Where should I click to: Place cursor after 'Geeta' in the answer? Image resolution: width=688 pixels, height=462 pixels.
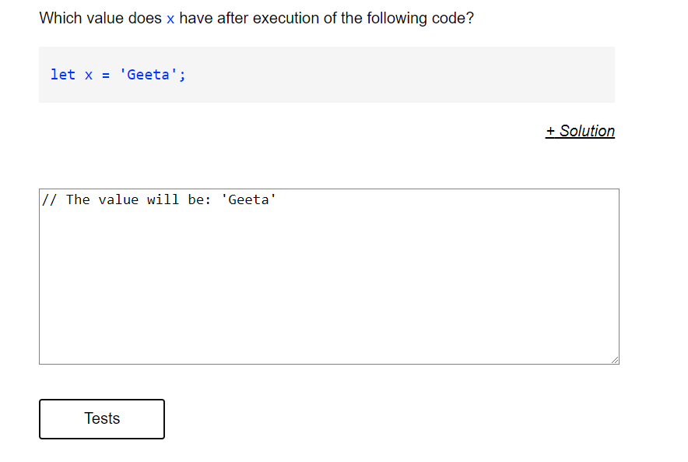click(x=277, y=199)
